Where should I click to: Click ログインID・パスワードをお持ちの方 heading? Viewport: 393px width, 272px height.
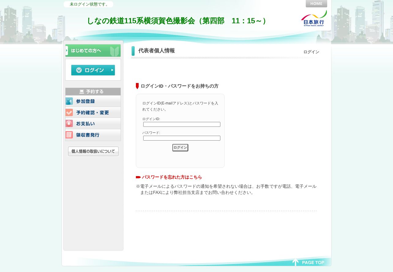point(179,86)
